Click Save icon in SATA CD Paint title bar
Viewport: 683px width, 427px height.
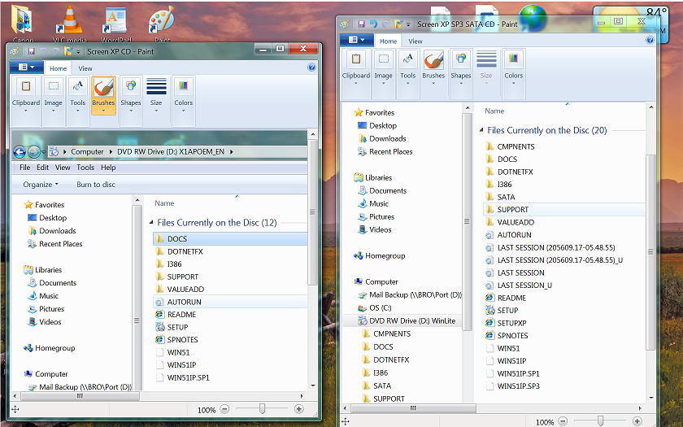(x=361, y=24)
